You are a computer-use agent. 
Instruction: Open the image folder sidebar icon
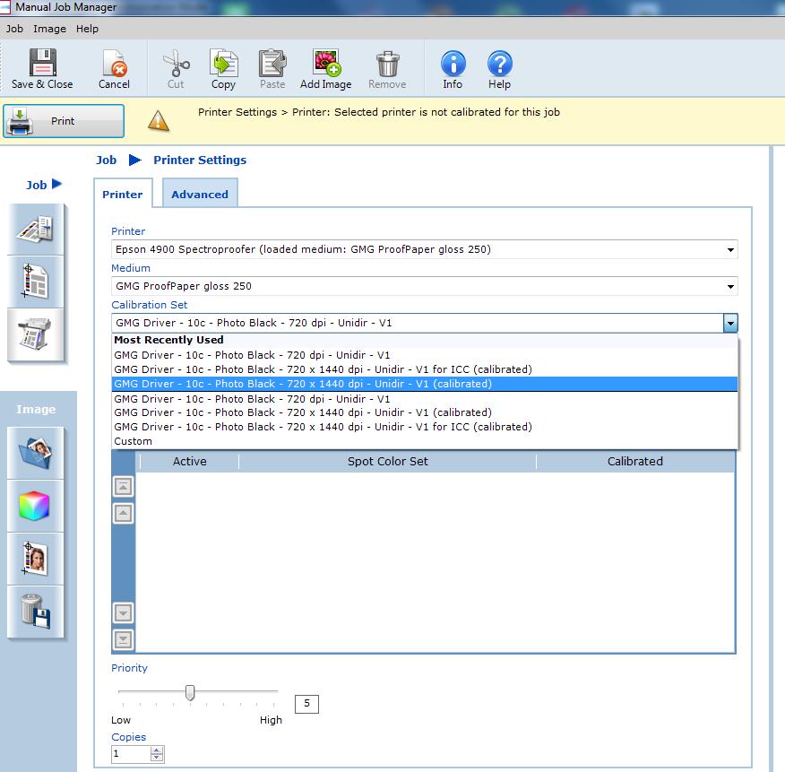click(36, 453)
